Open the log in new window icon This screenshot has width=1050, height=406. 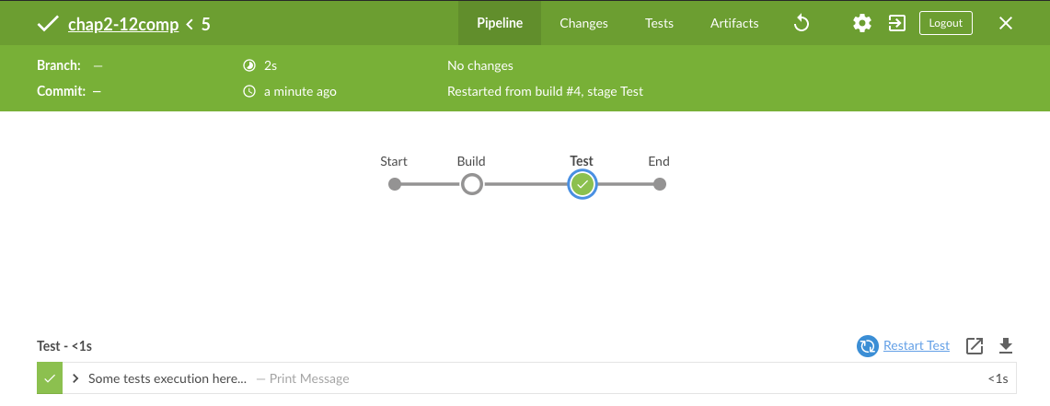975,346
